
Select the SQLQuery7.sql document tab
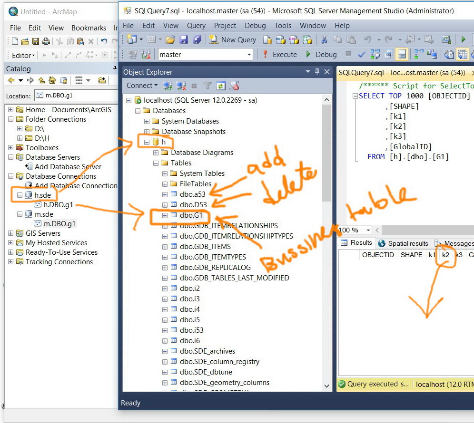(402, 73)
